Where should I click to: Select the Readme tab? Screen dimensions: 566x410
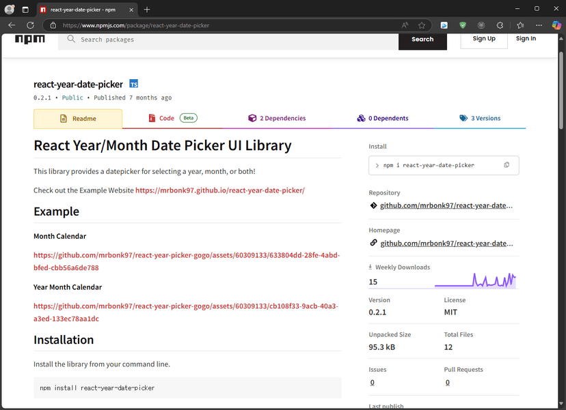click(x=78, y=119)
